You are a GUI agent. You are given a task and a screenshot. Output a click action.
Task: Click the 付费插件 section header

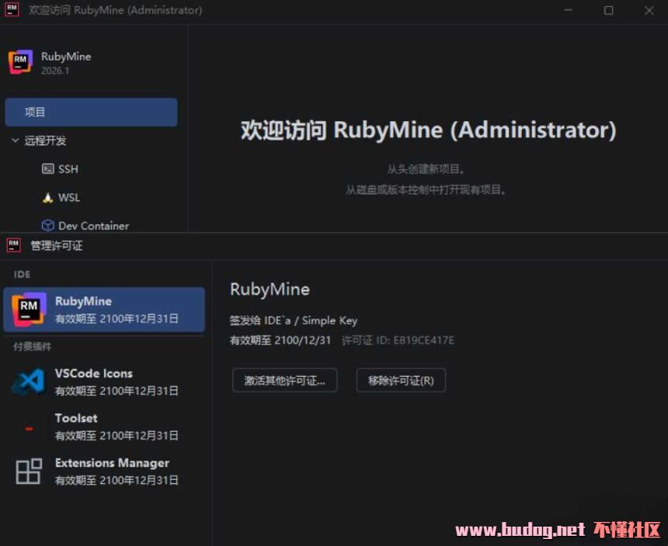pos(33,346)
